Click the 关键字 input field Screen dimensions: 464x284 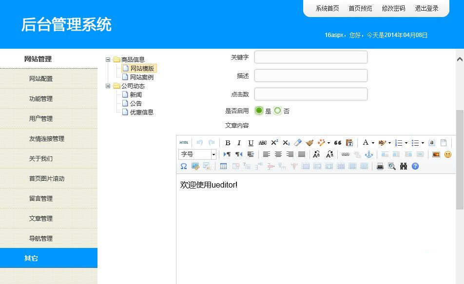pyautogui.click(x=310, y=57)
